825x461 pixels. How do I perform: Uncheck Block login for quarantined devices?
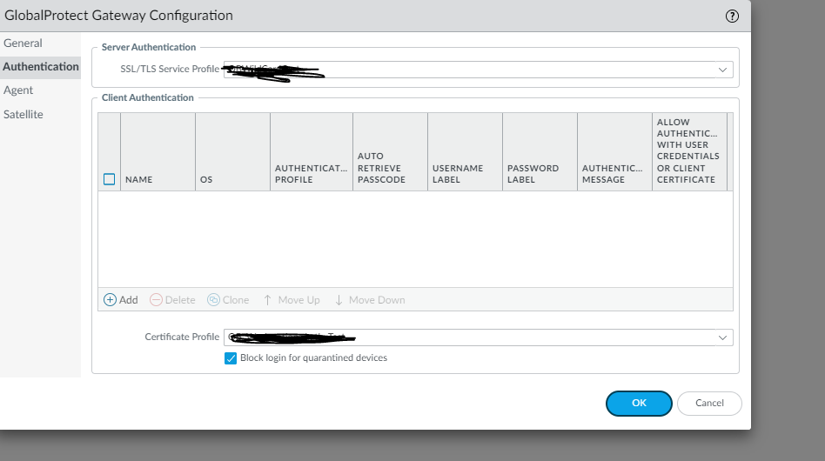point(231,358)
